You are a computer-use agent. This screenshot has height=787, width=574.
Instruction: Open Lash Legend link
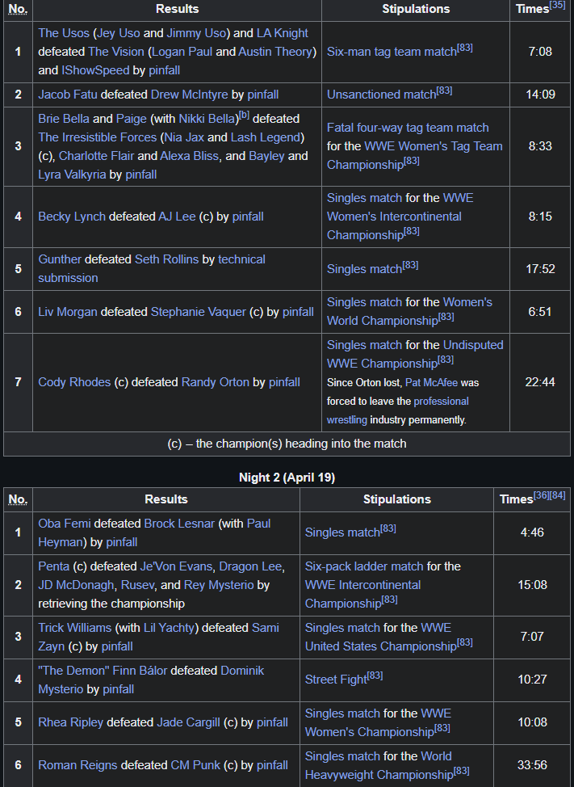click(265, 137)
